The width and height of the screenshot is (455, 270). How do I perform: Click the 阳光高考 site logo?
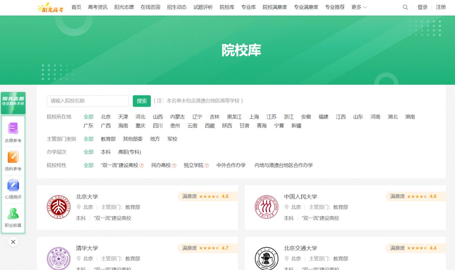(x=51, y=7)
